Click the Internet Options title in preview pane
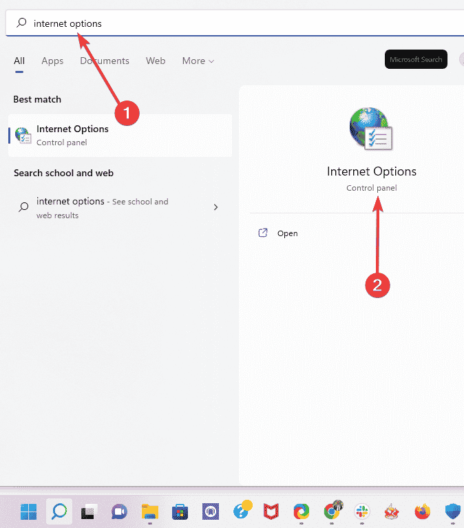The height and width of the screenshot is (528, 464). tap(371, 171)
